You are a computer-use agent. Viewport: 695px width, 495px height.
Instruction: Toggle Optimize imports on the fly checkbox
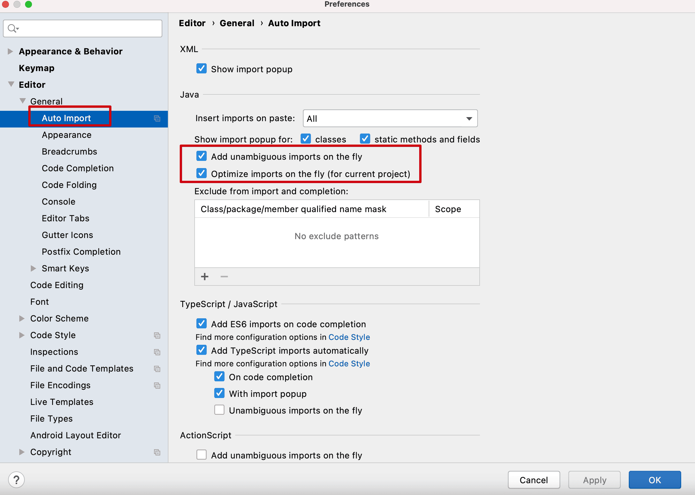201,174
